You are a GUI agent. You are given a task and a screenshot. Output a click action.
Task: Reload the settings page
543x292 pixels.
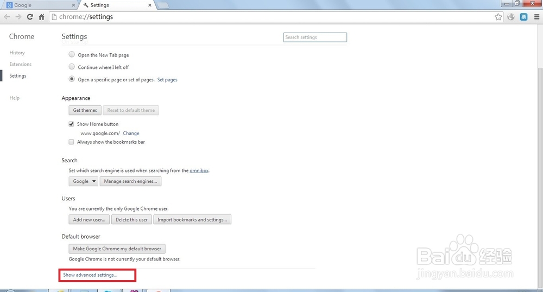[x=30, y=17]
